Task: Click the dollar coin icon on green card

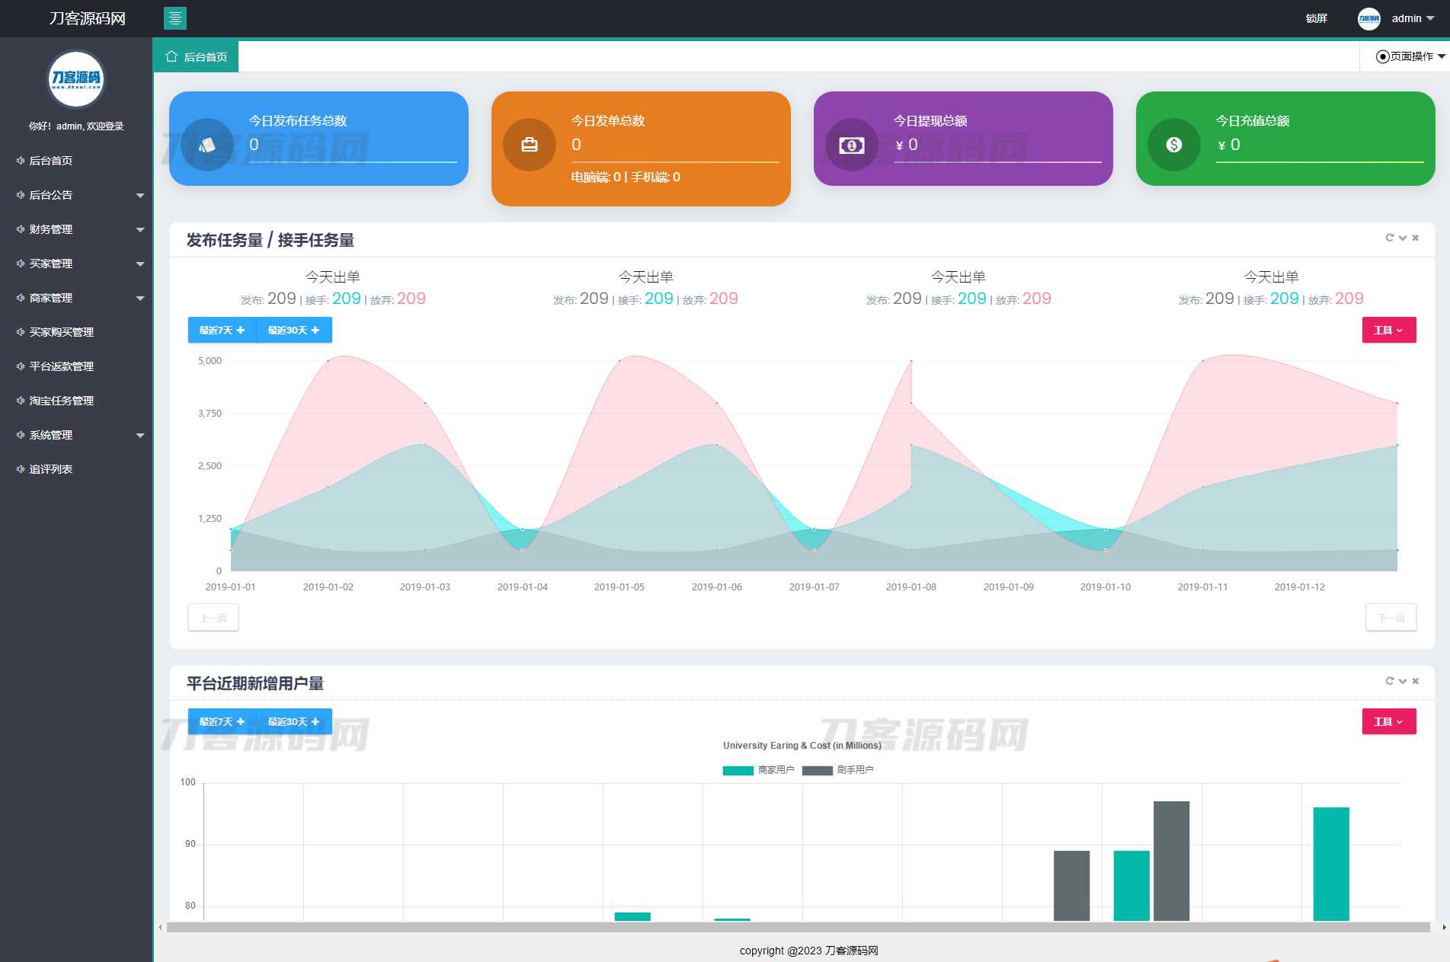Action: click(x=1173, y=145)
